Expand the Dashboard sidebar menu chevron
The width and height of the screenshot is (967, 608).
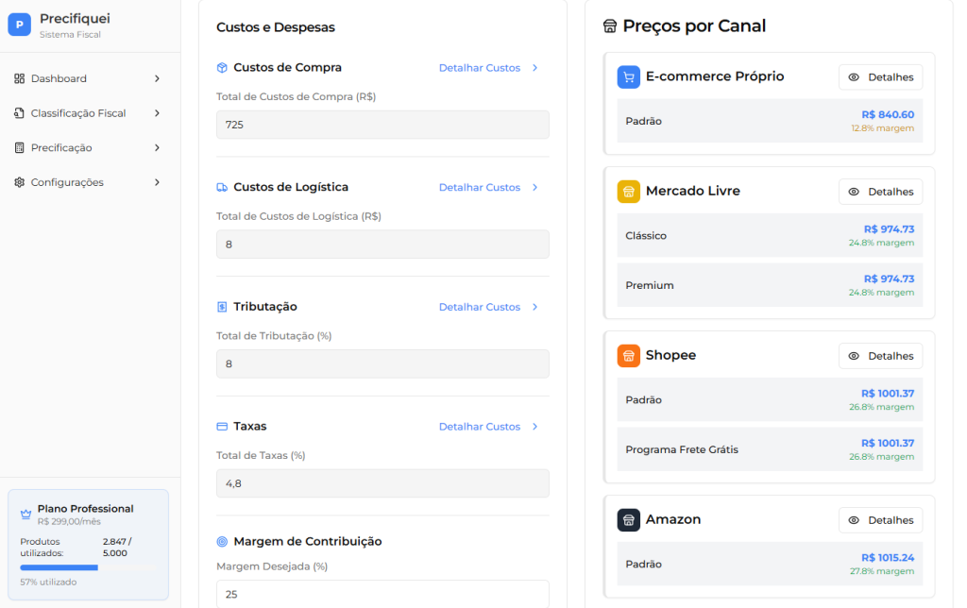tap(157, 78)
